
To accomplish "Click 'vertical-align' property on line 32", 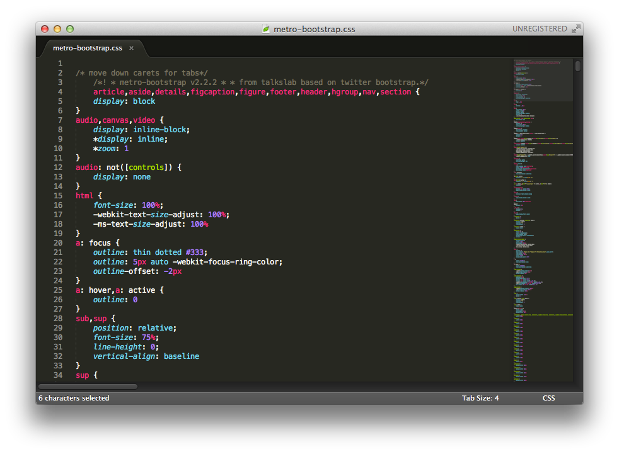I will point(124,356).
